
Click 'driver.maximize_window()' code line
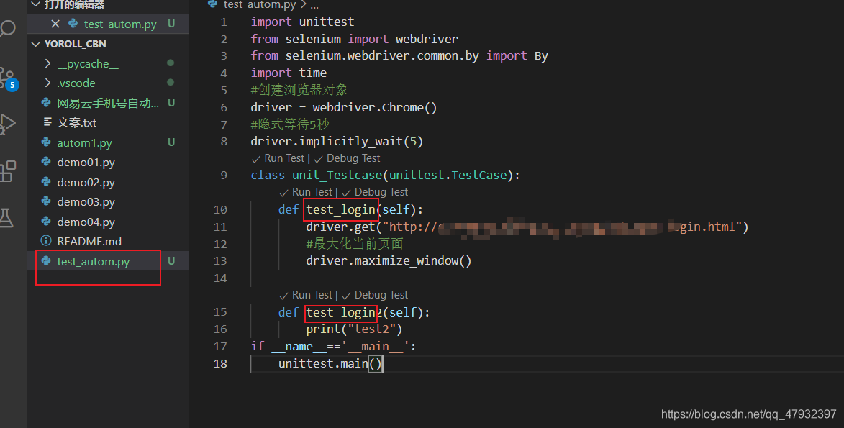point(389,261)
